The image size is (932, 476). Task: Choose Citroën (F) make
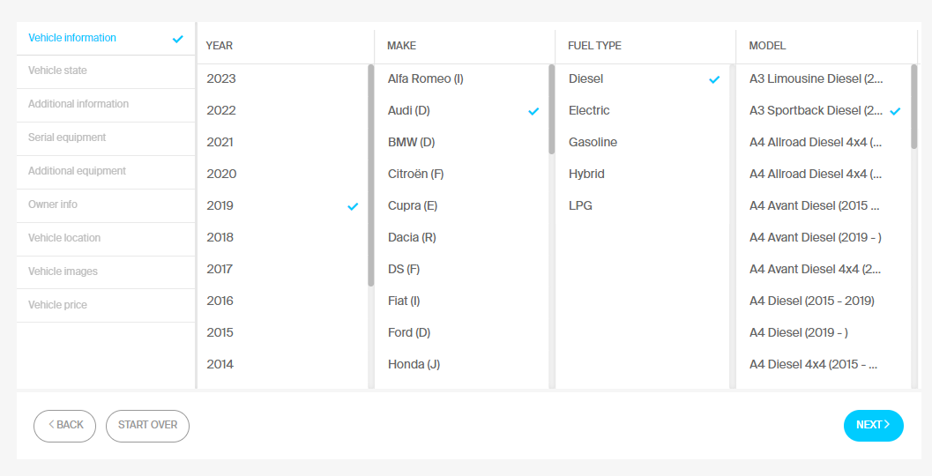462,175
